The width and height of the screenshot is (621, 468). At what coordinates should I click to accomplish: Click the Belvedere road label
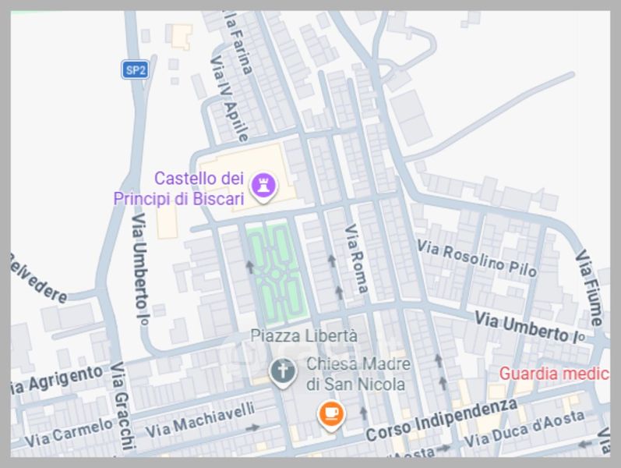[38, 278]
